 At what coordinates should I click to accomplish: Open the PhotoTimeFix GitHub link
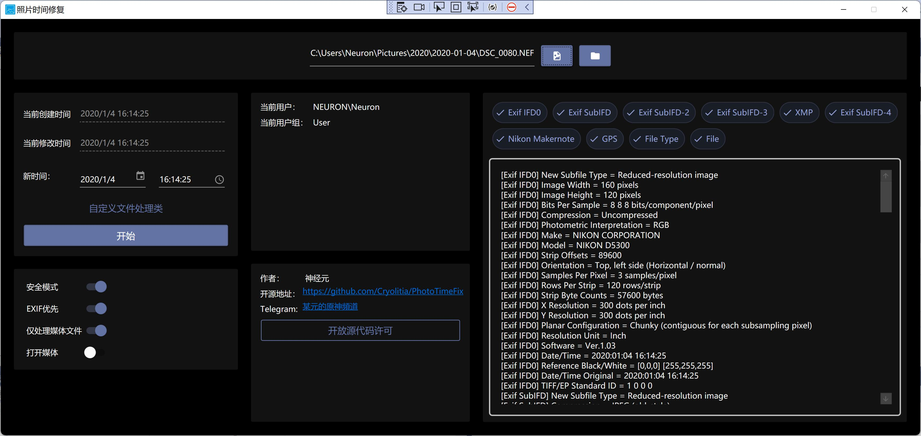click(x=383, y=291)
